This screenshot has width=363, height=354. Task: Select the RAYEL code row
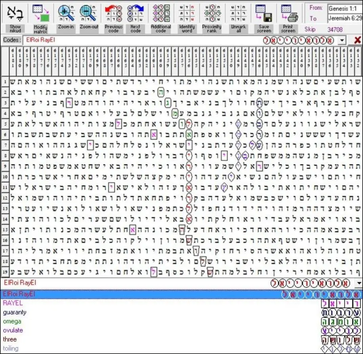pos(181,303)
